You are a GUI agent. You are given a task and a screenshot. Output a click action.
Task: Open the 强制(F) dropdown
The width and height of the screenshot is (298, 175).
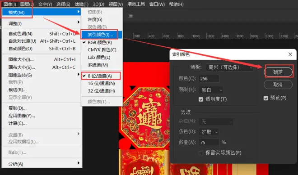tap(211, 90)
